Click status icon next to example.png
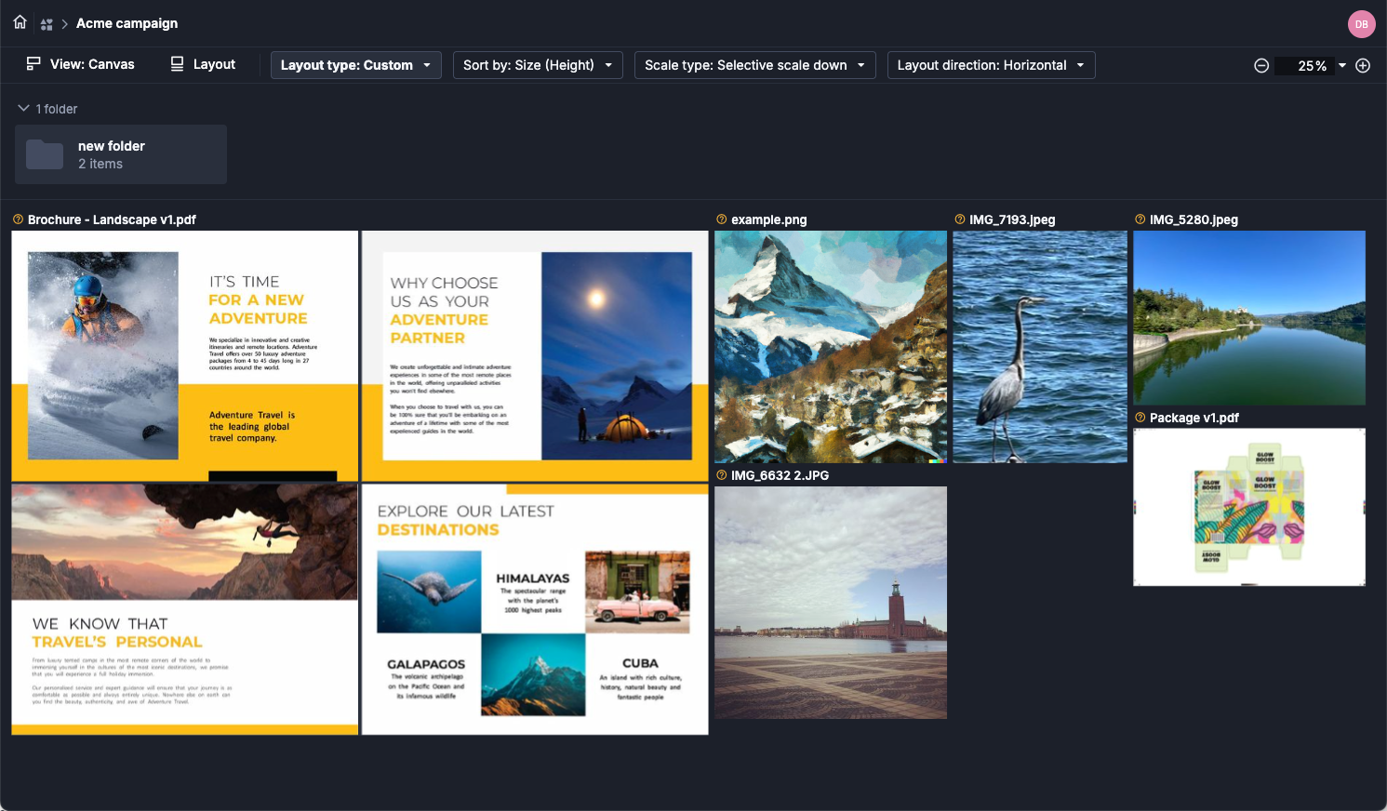This screenshot has height=811, width=1387. tap(721, 219)
